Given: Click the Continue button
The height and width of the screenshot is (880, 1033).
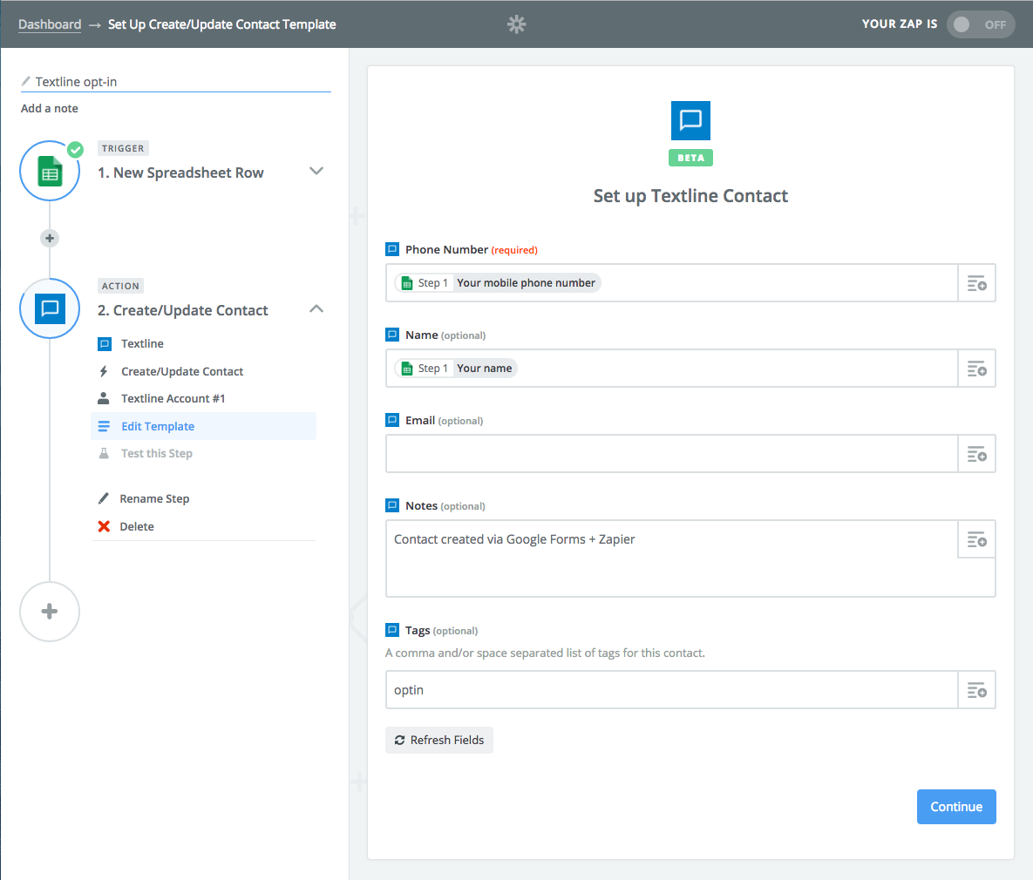Looking at the screenshot, I should 956,807.
